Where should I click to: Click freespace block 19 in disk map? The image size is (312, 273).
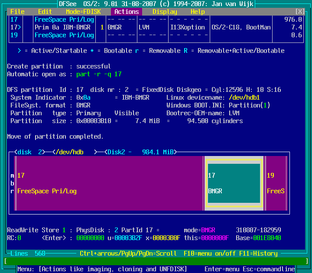[x=276, y=183]
